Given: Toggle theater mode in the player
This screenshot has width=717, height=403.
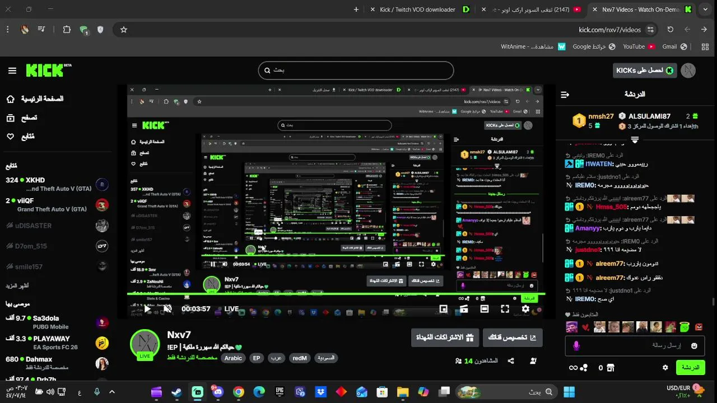Looking at the screenshot, I should pos(485,309).
